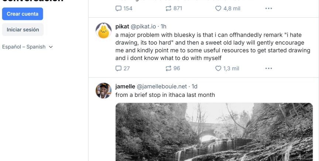319x161 pixels.
Task: Open the pikat display name link
Action: 122,27
